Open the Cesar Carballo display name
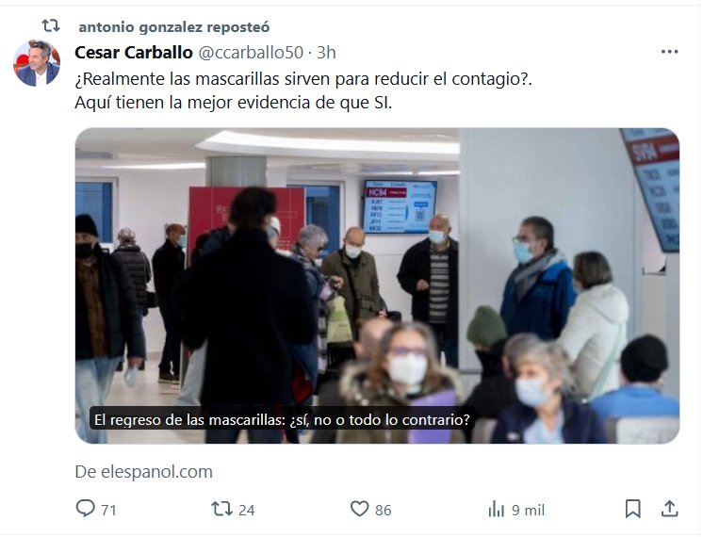703x537 pixels. tap(134, 53)
